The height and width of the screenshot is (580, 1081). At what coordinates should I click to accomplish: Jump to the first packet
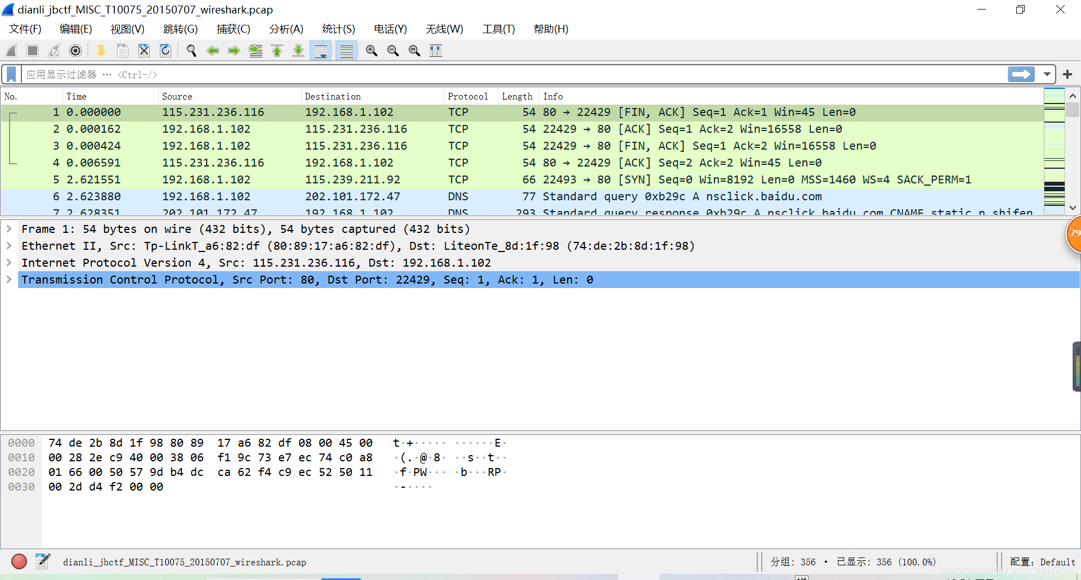277,51
